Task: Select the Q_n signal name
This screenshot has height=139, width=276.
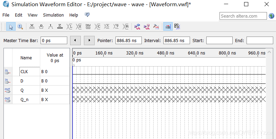Action: tap(24, 100)
